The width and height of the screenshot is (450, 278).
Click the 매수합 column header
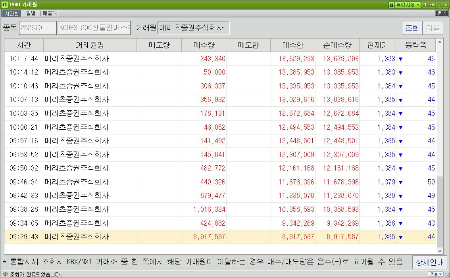tap(293, 45)
